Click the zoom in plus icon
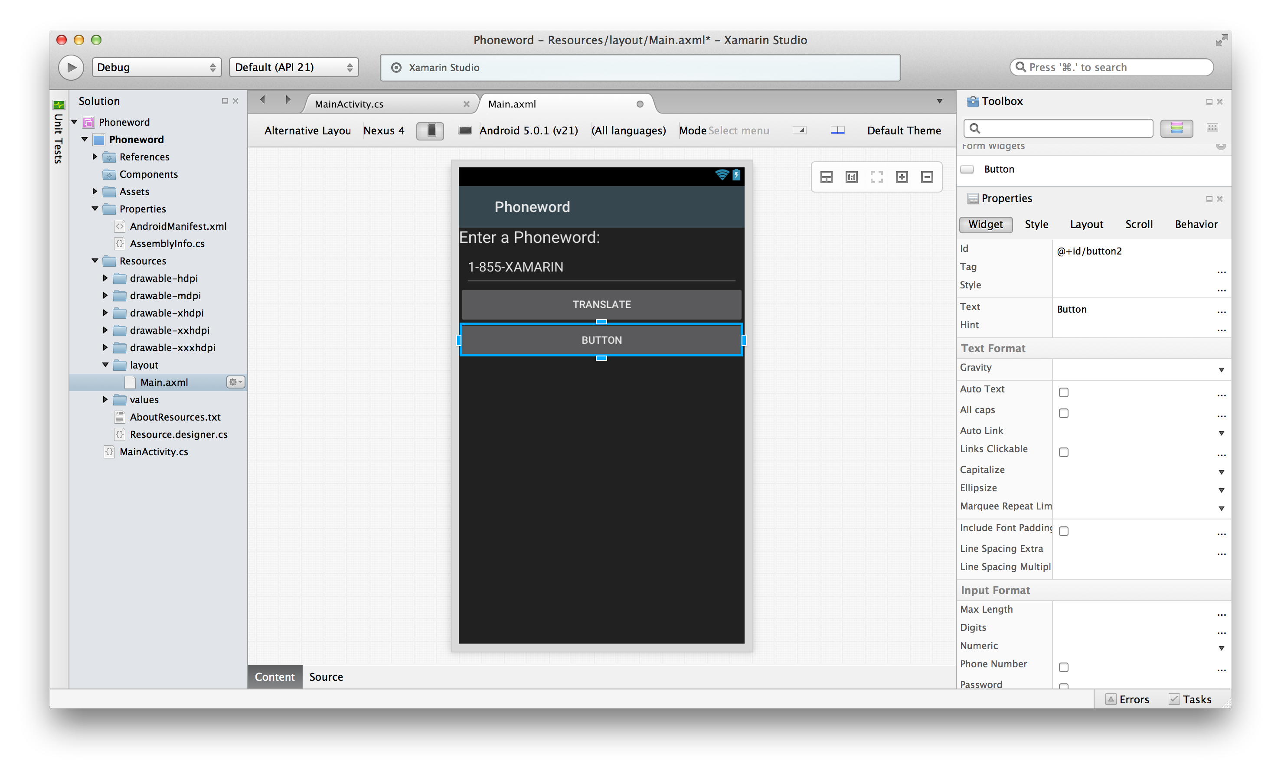 (902, 177)
